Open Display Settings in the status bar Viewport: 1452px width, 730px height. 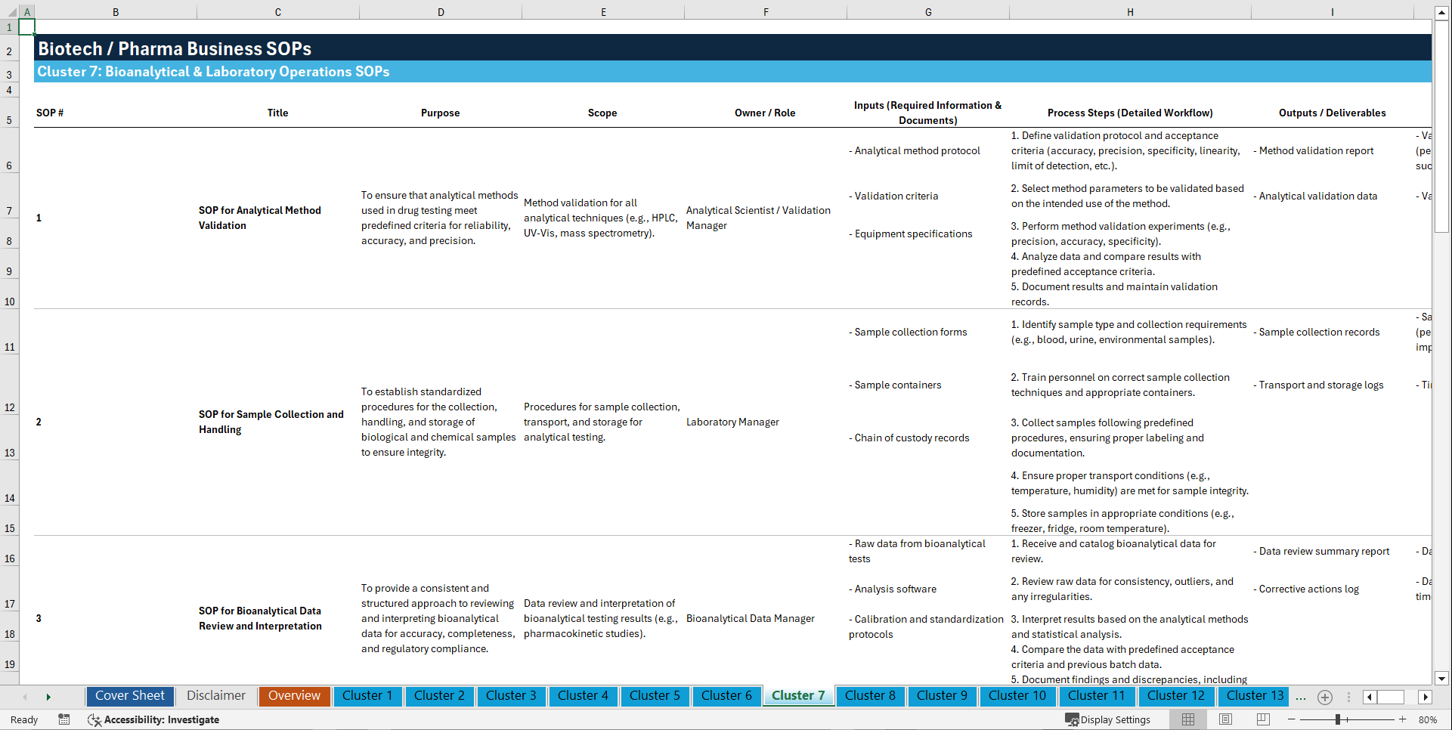(1109, 719)
